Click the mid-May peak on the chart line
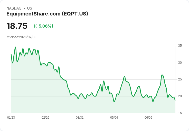Image resolution: width=189 pixels, height=131 pixels. pos(125,76)
